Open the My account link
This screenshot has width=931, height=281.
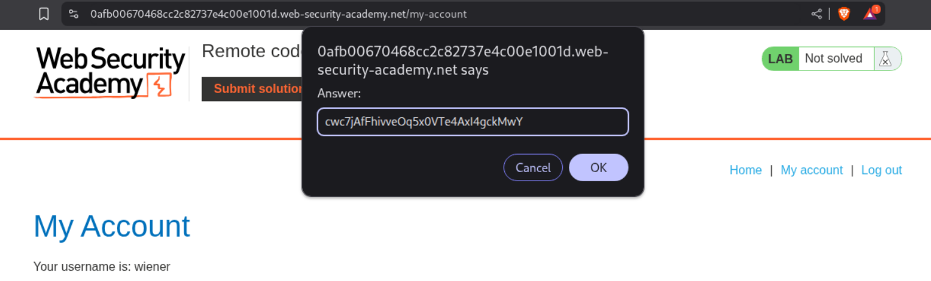click(812, 170)
